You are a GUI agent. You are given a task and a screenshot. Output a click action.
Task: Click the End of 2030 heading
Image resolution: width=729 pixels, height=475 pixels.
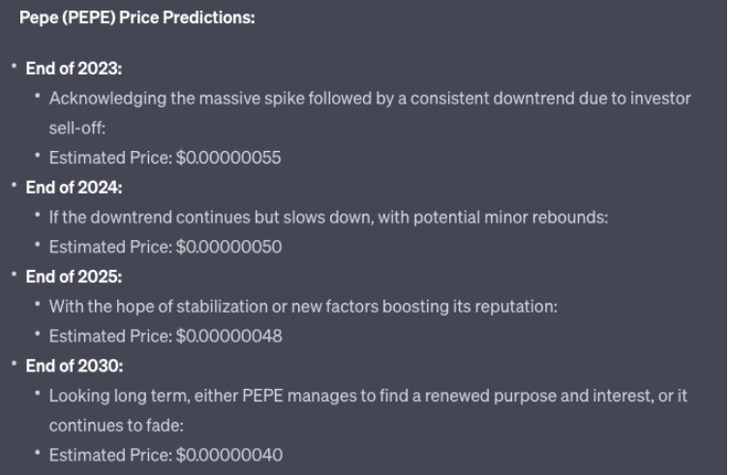pyautogui.click(x=75, y=367)
